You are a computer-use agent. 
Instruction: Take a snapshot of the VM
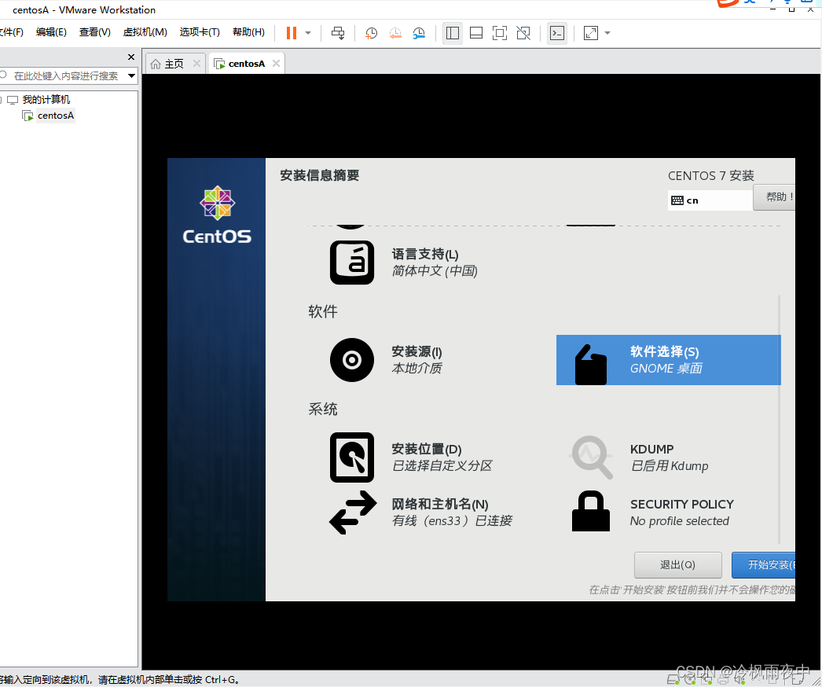point(371,33)
